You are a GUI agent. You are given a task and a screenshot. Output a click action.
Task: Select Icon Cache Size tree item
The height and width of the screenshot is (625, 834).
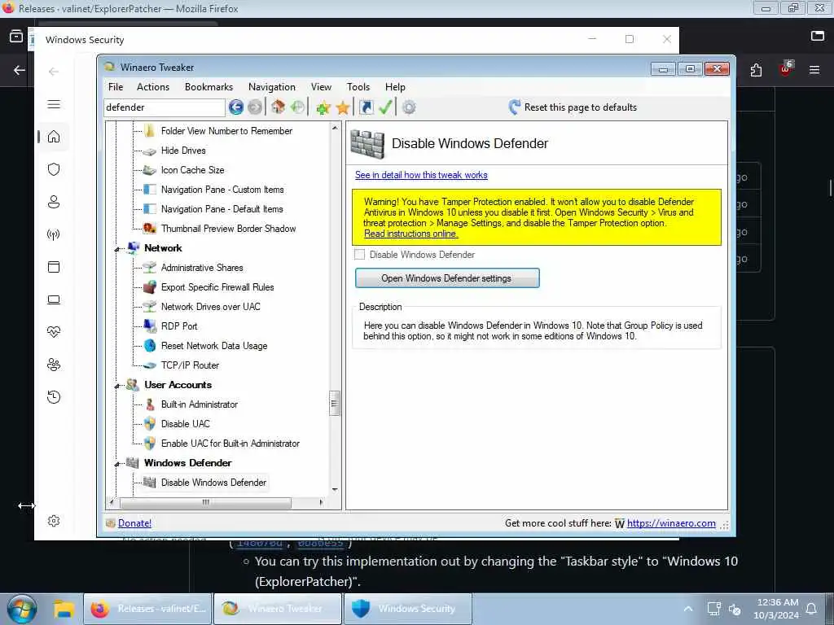pyautogui.click(x=192, y=170)
